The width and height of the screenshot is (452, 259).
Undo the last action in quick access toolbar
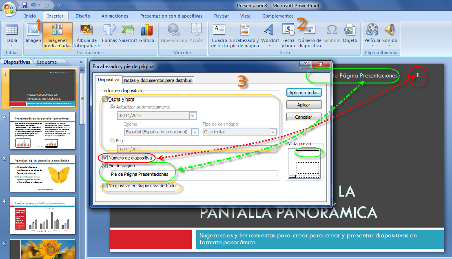tap(33, 5)
